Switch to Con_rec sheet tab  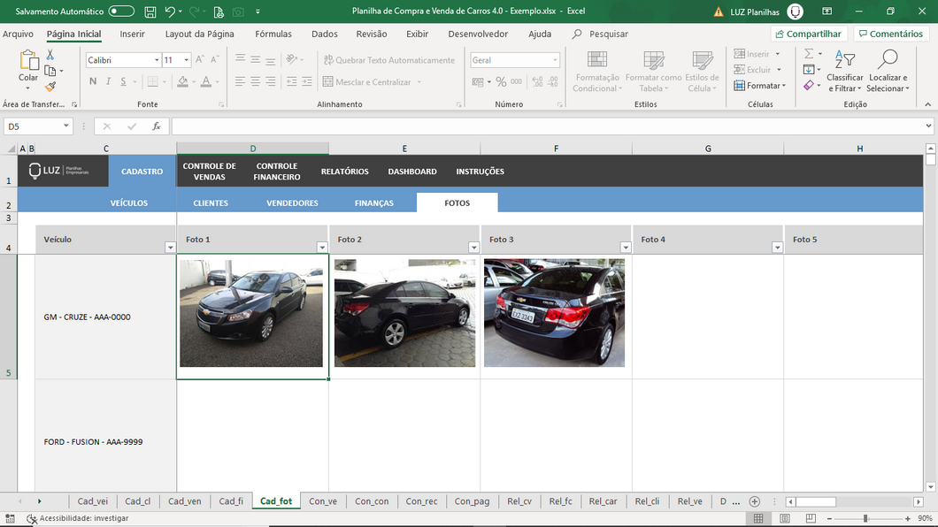[x=421, y=501]
